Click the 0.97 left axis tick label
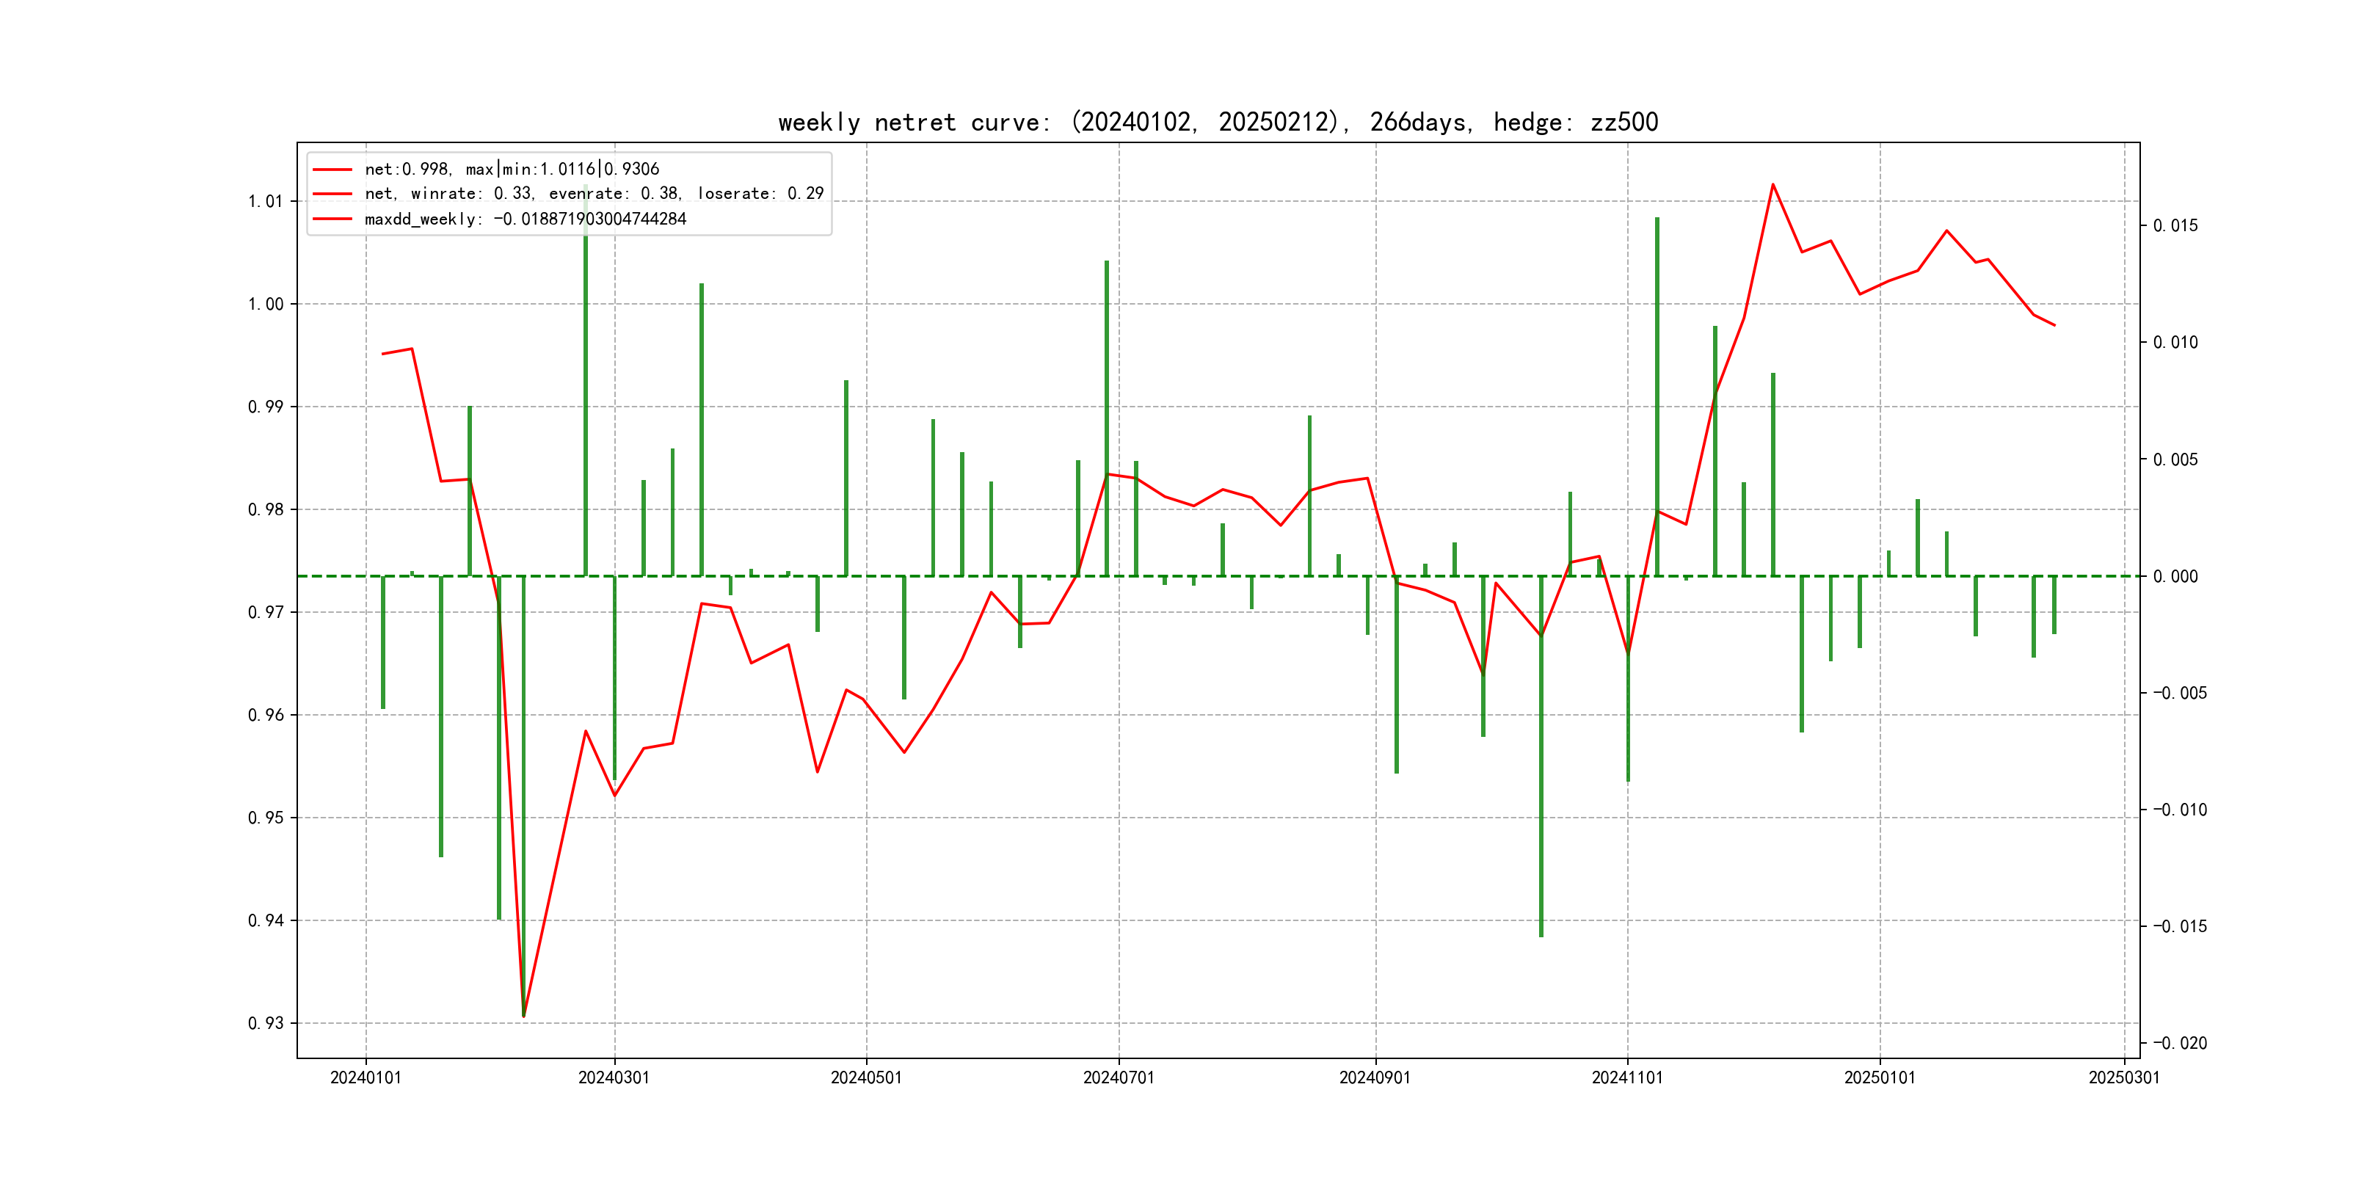2378x1189 pixels. 266,612
